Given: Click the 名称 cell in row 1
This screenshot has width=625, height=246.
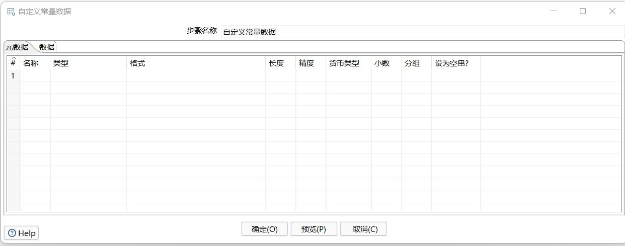Looking at the screenshot, I should (35, 76).
